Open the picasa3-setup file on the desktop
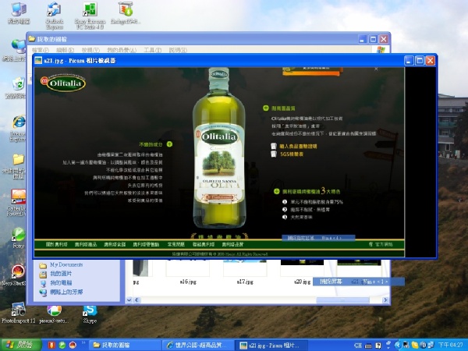The width and height of the screenshot is (468, 351). pyautogui.click(x=54, y=314)
